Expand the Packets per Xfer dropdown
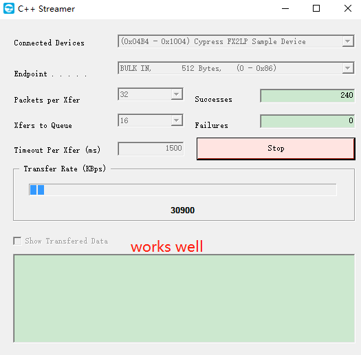Viewport: 361px width, 355px height. point(177,94)
